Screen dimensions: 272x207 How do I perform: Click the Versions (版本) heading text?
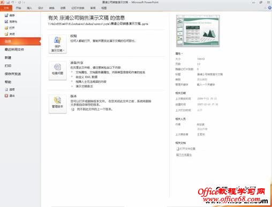point(73,96)
